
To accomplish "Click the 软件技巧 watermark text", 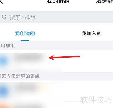I will [96, 100].
